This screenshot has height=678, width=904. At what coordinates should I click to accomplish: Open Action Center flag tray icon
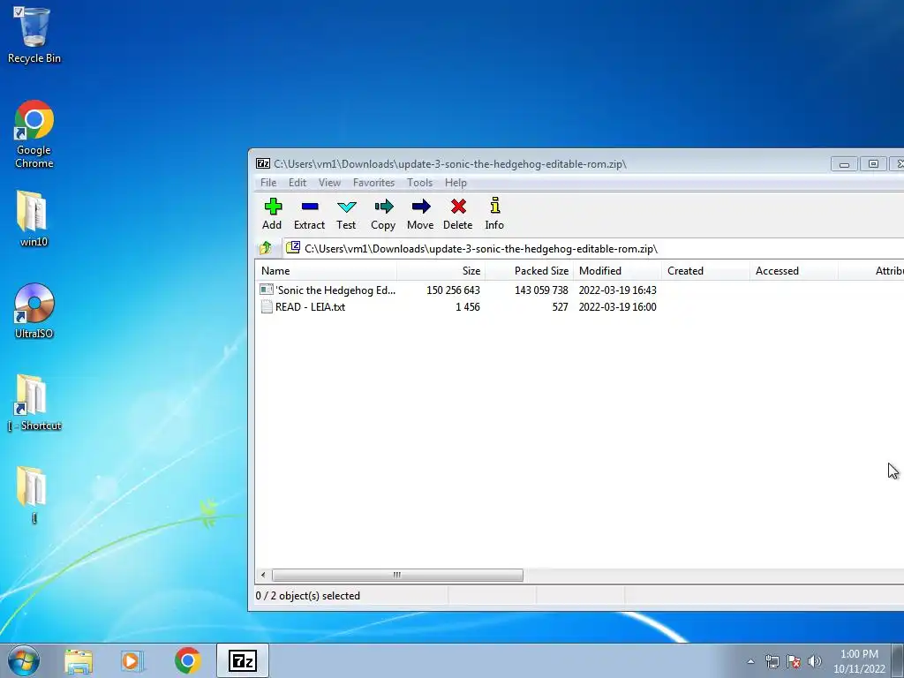click(794, 661)
